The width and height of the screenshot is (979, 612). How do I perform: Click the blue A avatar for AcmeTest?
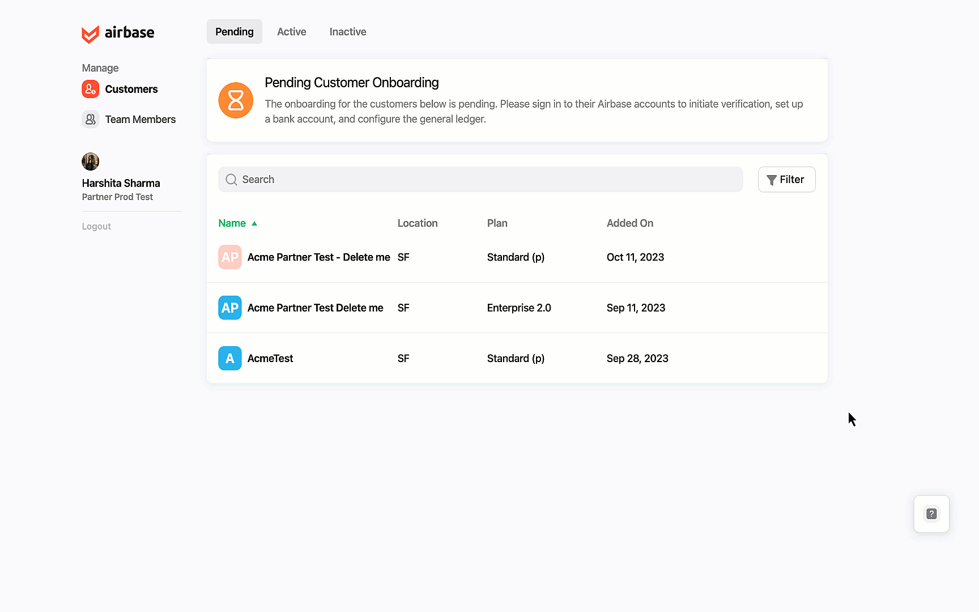pos(230,358)
